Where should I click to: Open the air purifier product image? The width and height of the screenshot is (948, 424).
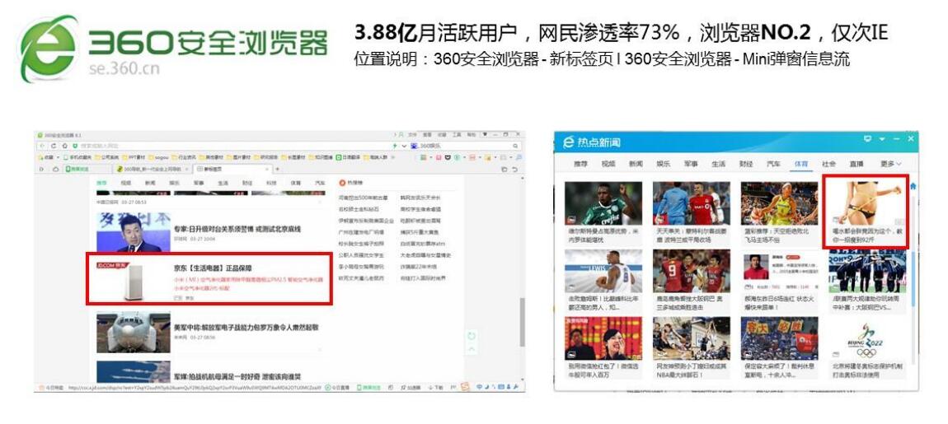pos(133,280)
